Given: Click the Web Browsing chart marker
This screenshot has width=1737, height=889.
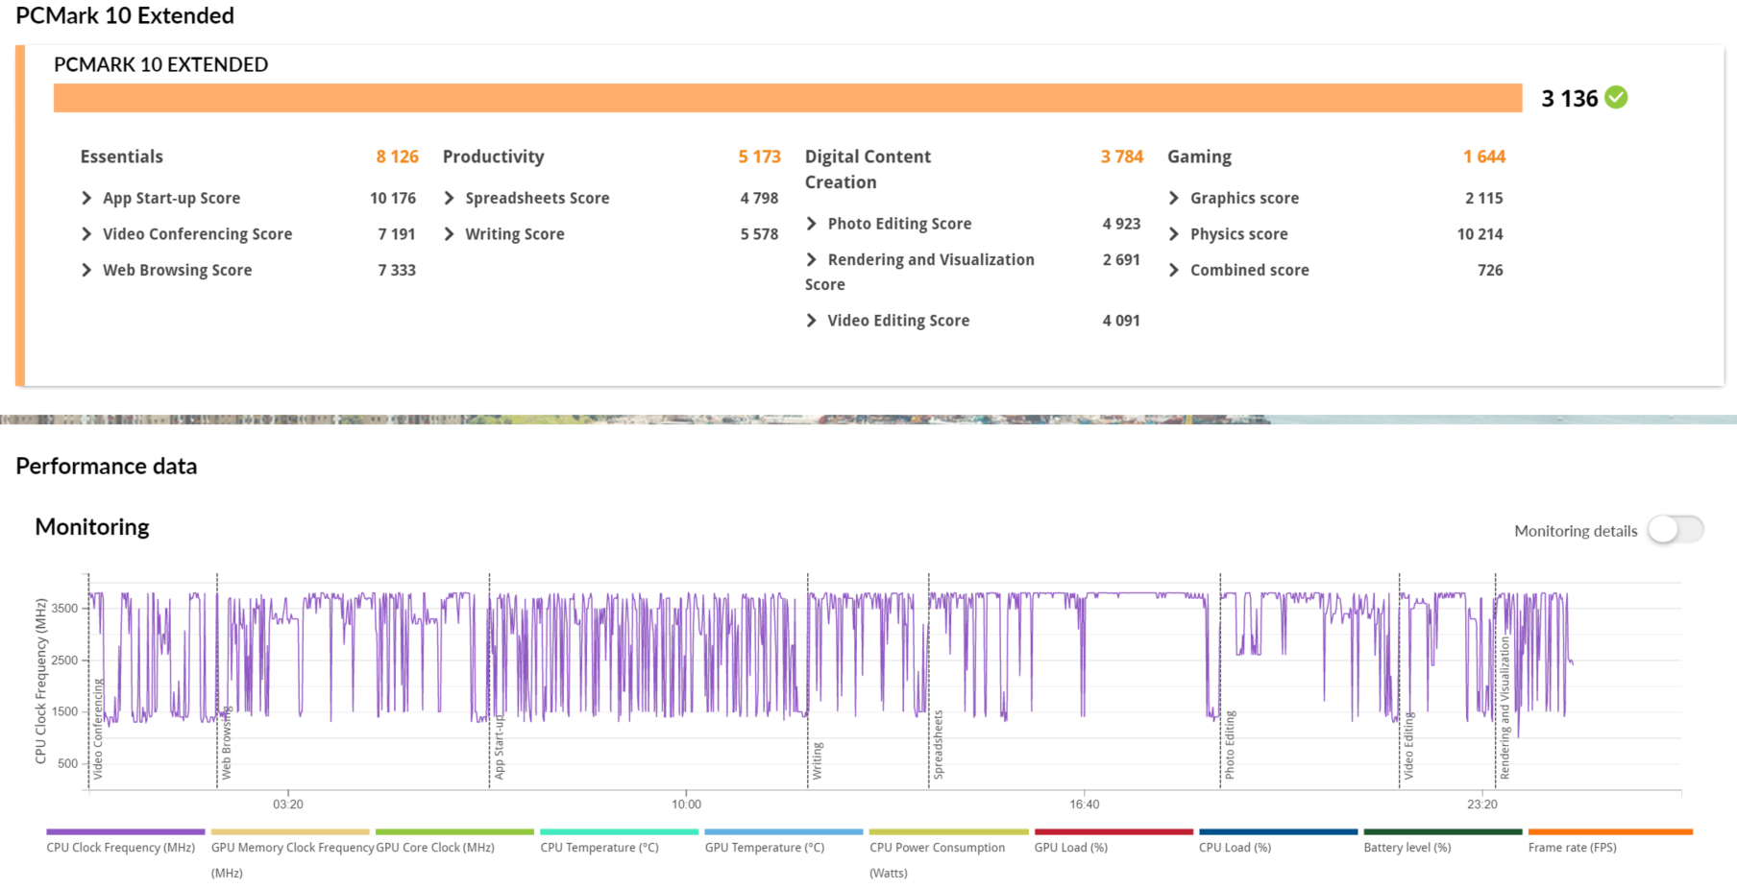Looking at the screenshot, I should tap(227, 744).
